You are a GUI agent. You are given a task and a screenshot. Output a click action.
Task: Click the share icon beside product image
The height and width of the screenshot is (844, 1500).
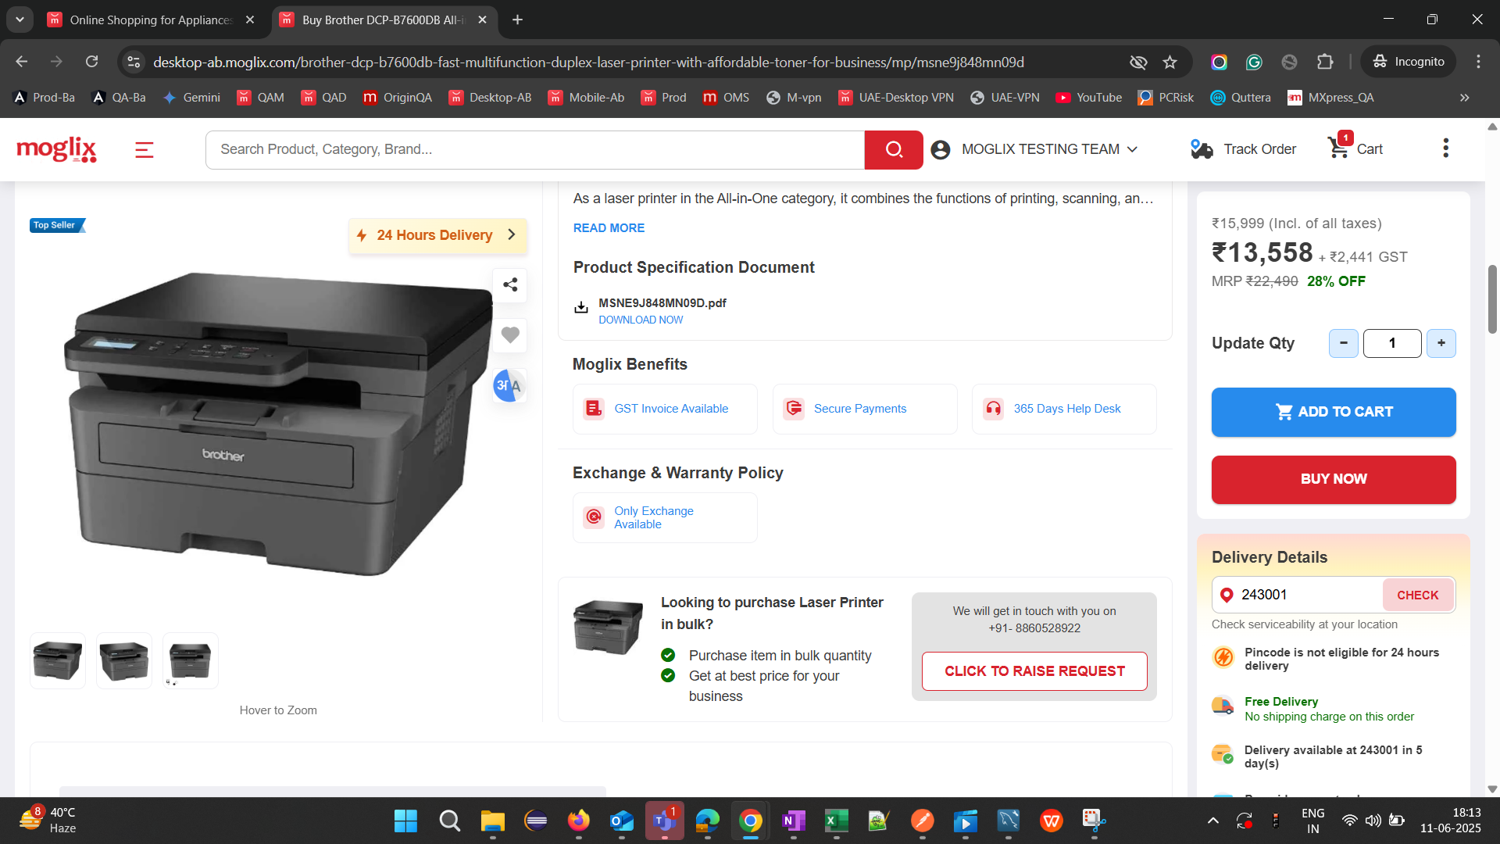(510, 285)
